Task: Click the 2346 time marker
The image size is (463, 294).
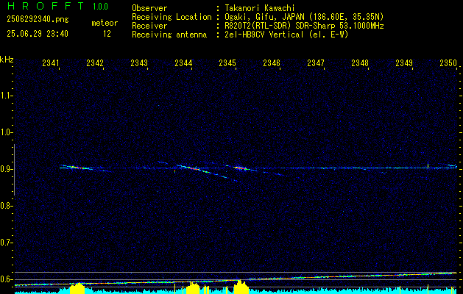Action: click(272, 62)
